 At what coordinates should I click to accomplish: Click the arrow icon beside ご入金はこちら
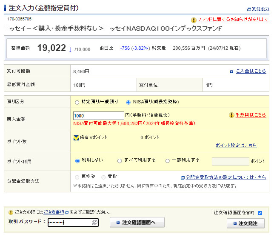tap(231, 71)
